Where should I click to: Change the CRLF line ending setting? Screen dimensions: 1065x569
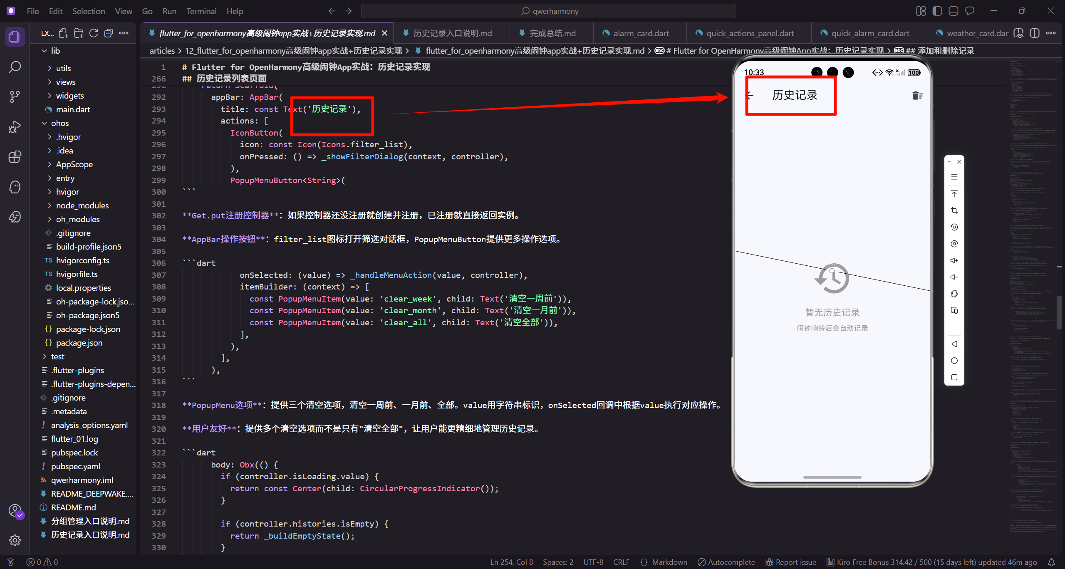pos(621,562)
